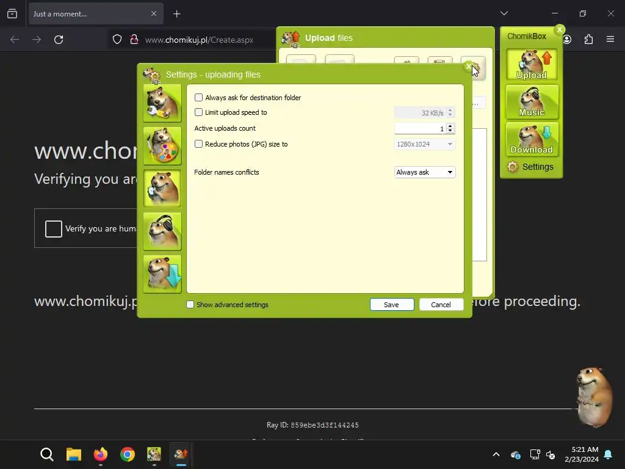Check Show advanced settings
The width and height of the screenshot is (625, 469).
coord(190,305)
